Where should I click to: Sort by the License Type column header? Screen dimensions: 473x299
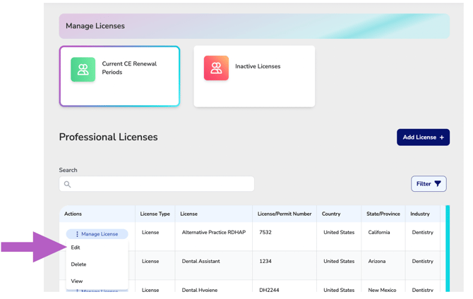(x=155, y=214)
